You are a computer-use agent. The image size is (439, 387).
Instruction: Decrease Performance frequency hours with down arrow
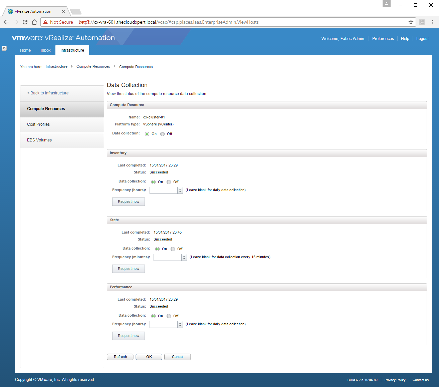pyautogui.click(x=180, y=326)
